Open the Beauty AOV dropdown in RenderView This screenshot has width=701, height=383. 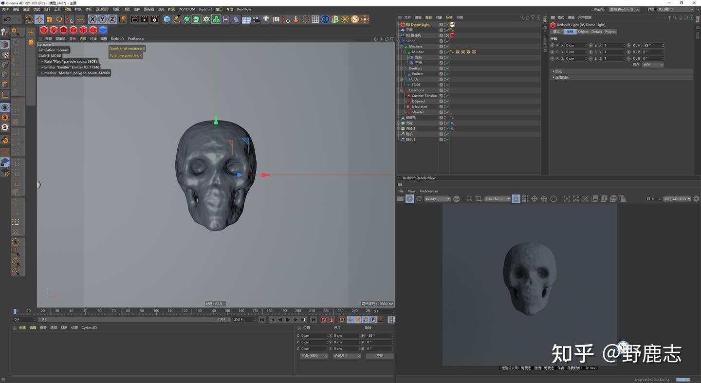pyautogui.click(x=437, y=199)
